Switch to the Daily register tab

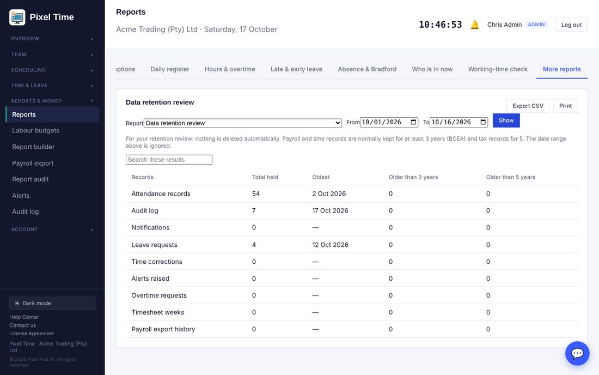(169, 69)
